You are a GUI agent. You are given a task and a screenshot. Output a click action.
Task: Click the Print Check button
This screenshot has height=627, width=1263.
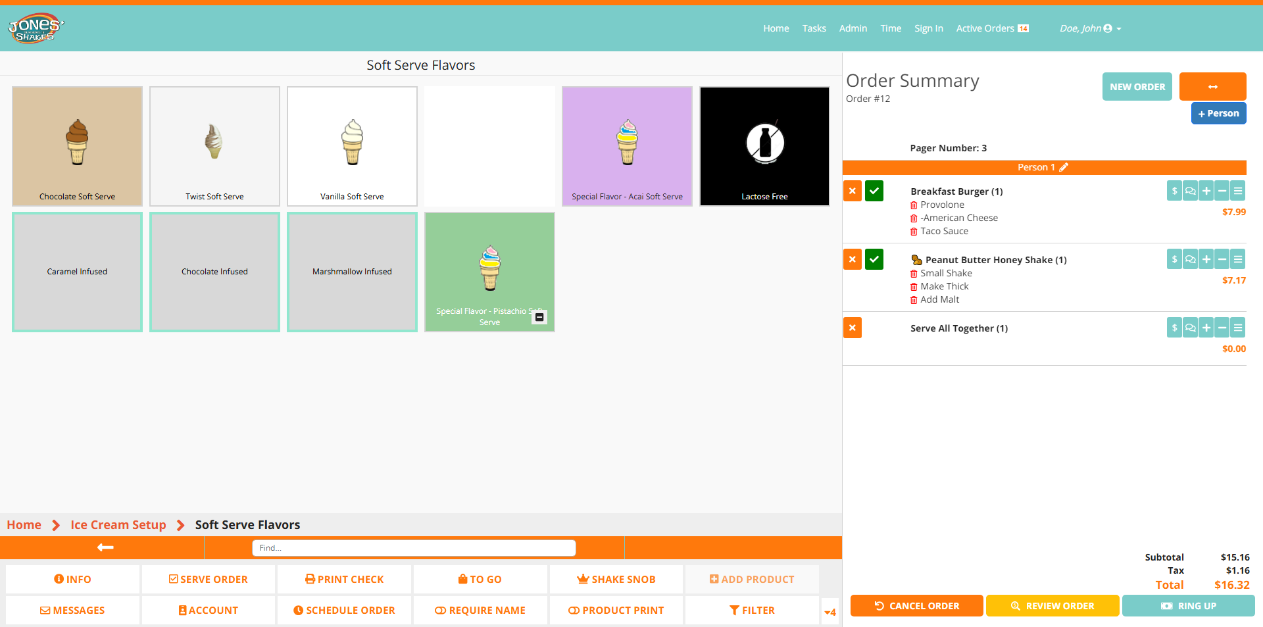tap(344, 579)
